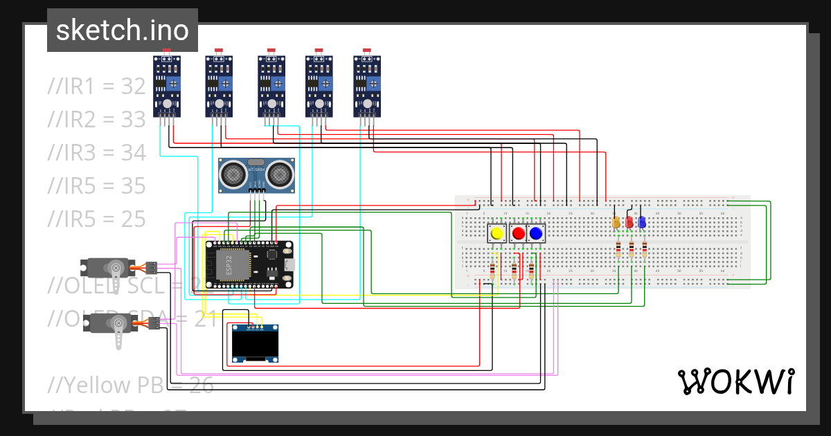This screenshot has width=831, height=436.
Task: Select the middle IR sensor module
Action: click(271, 87)
